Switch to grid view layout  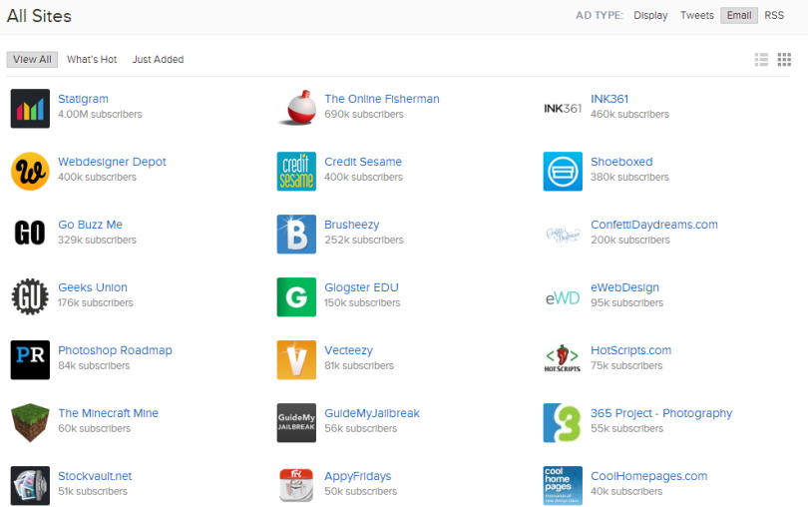click(784, 60)
